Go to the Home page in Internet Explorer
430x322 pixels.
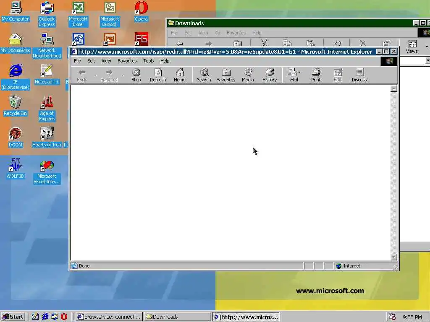180,75
